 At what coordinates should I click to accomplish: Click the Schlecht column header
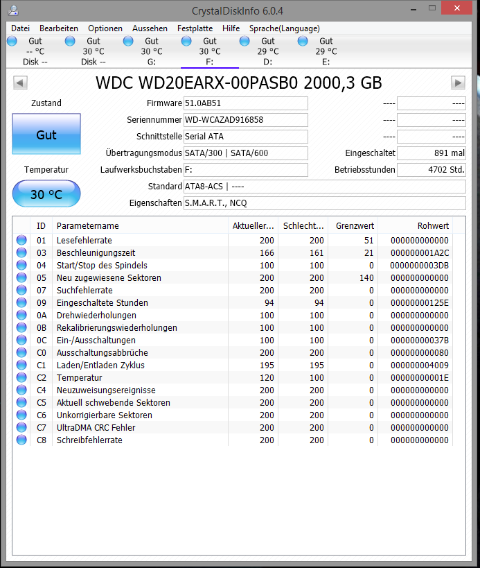point(303,225)
